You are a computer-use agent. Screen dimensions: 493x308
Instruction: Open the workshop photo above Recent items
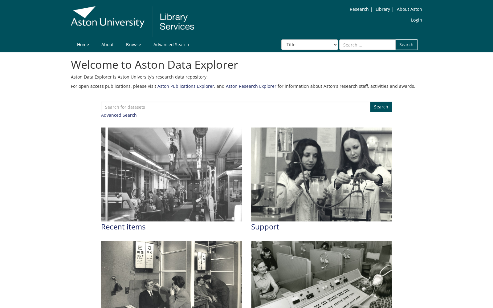coord(171,174)
